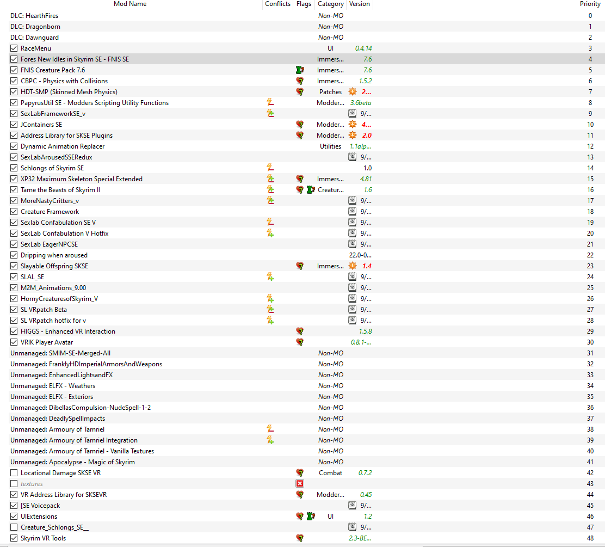Click the SexLab EagerNPCSE mod name

click(50, 244)
